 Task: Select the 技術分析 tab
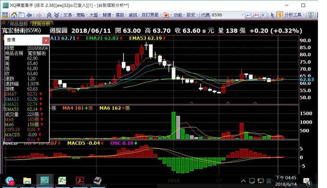pos(41,24)
